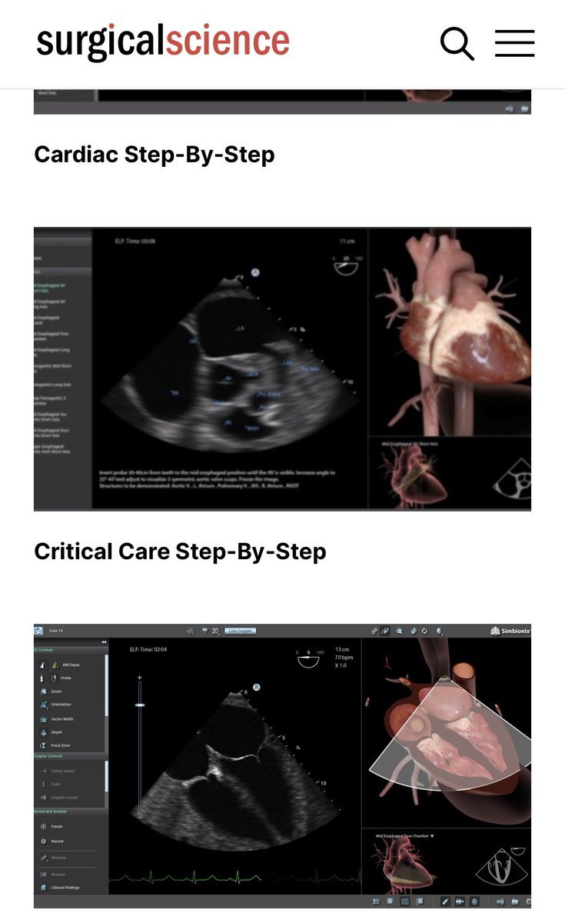Image resolution: width=565 pixels, height=923 pixels.
Task: Select the 'Critical Care Step-By-Step' heading text
Action: (180, 551)
